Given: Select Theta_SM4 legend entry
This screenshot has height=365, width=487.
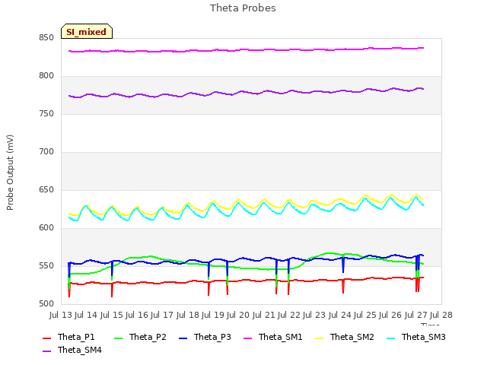Looking at the screenshot, I should click(72, 350).
